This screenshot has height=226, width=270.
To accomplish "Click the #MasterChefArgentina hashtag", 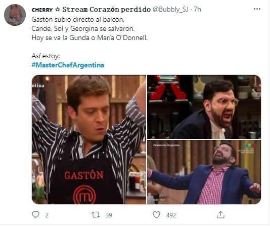I will (x=68, y=65).
